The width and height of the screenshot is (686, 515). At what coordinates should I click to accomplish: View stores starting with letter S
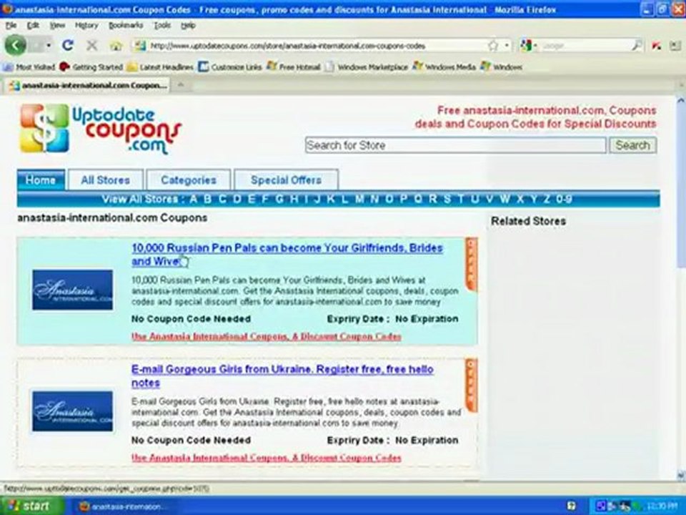(x=447, y=200)
